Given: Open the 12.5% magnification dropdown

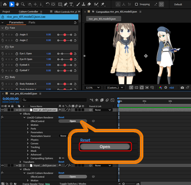Looking at the screenshot, I should click(93, 87).
